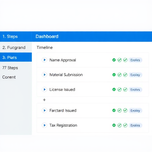Click the solid green dot in License Issued row

tap(114, 89)
